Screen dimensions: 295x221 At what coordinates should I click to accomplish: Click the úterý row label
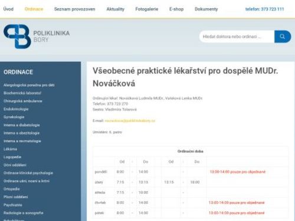pos(99,182)
